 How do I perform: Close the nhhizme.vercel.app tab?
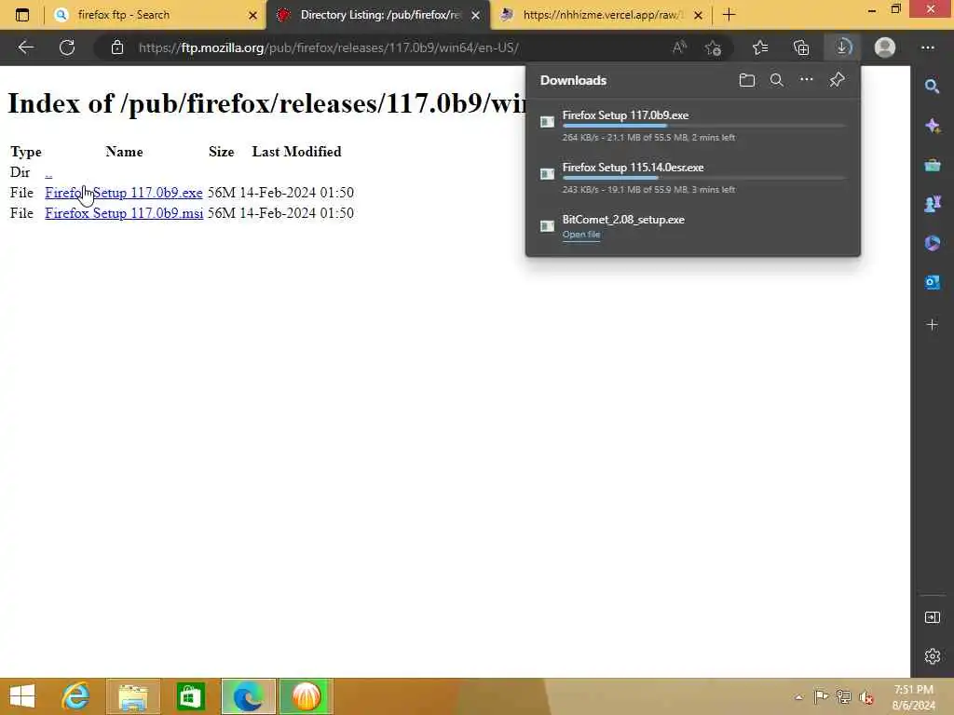[699, 15]
